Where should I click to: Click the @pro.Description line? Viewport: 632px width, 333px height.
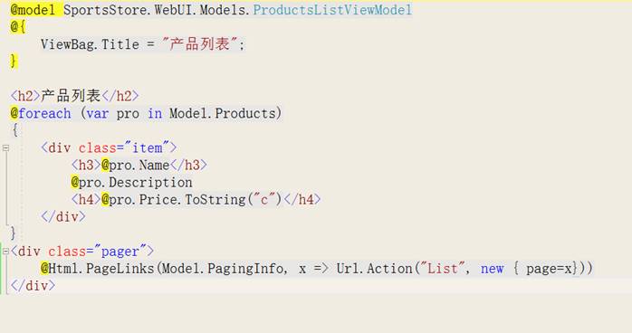pos(131,183)
